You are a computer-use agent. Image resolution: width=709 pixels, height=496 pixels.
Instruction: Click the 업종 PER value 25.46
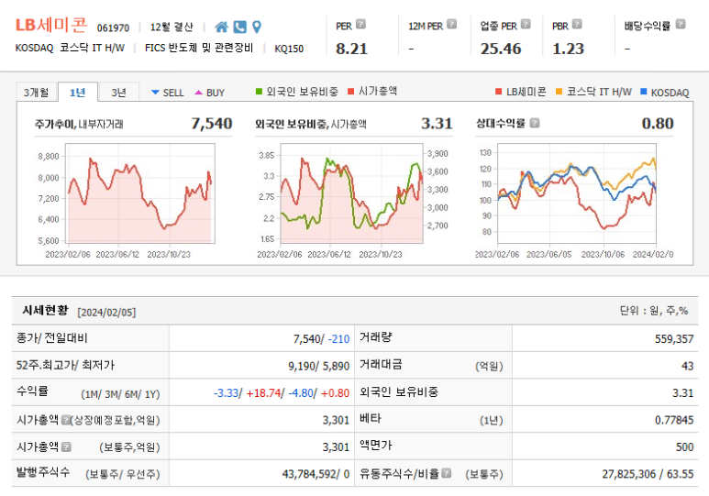pos(501,49)
